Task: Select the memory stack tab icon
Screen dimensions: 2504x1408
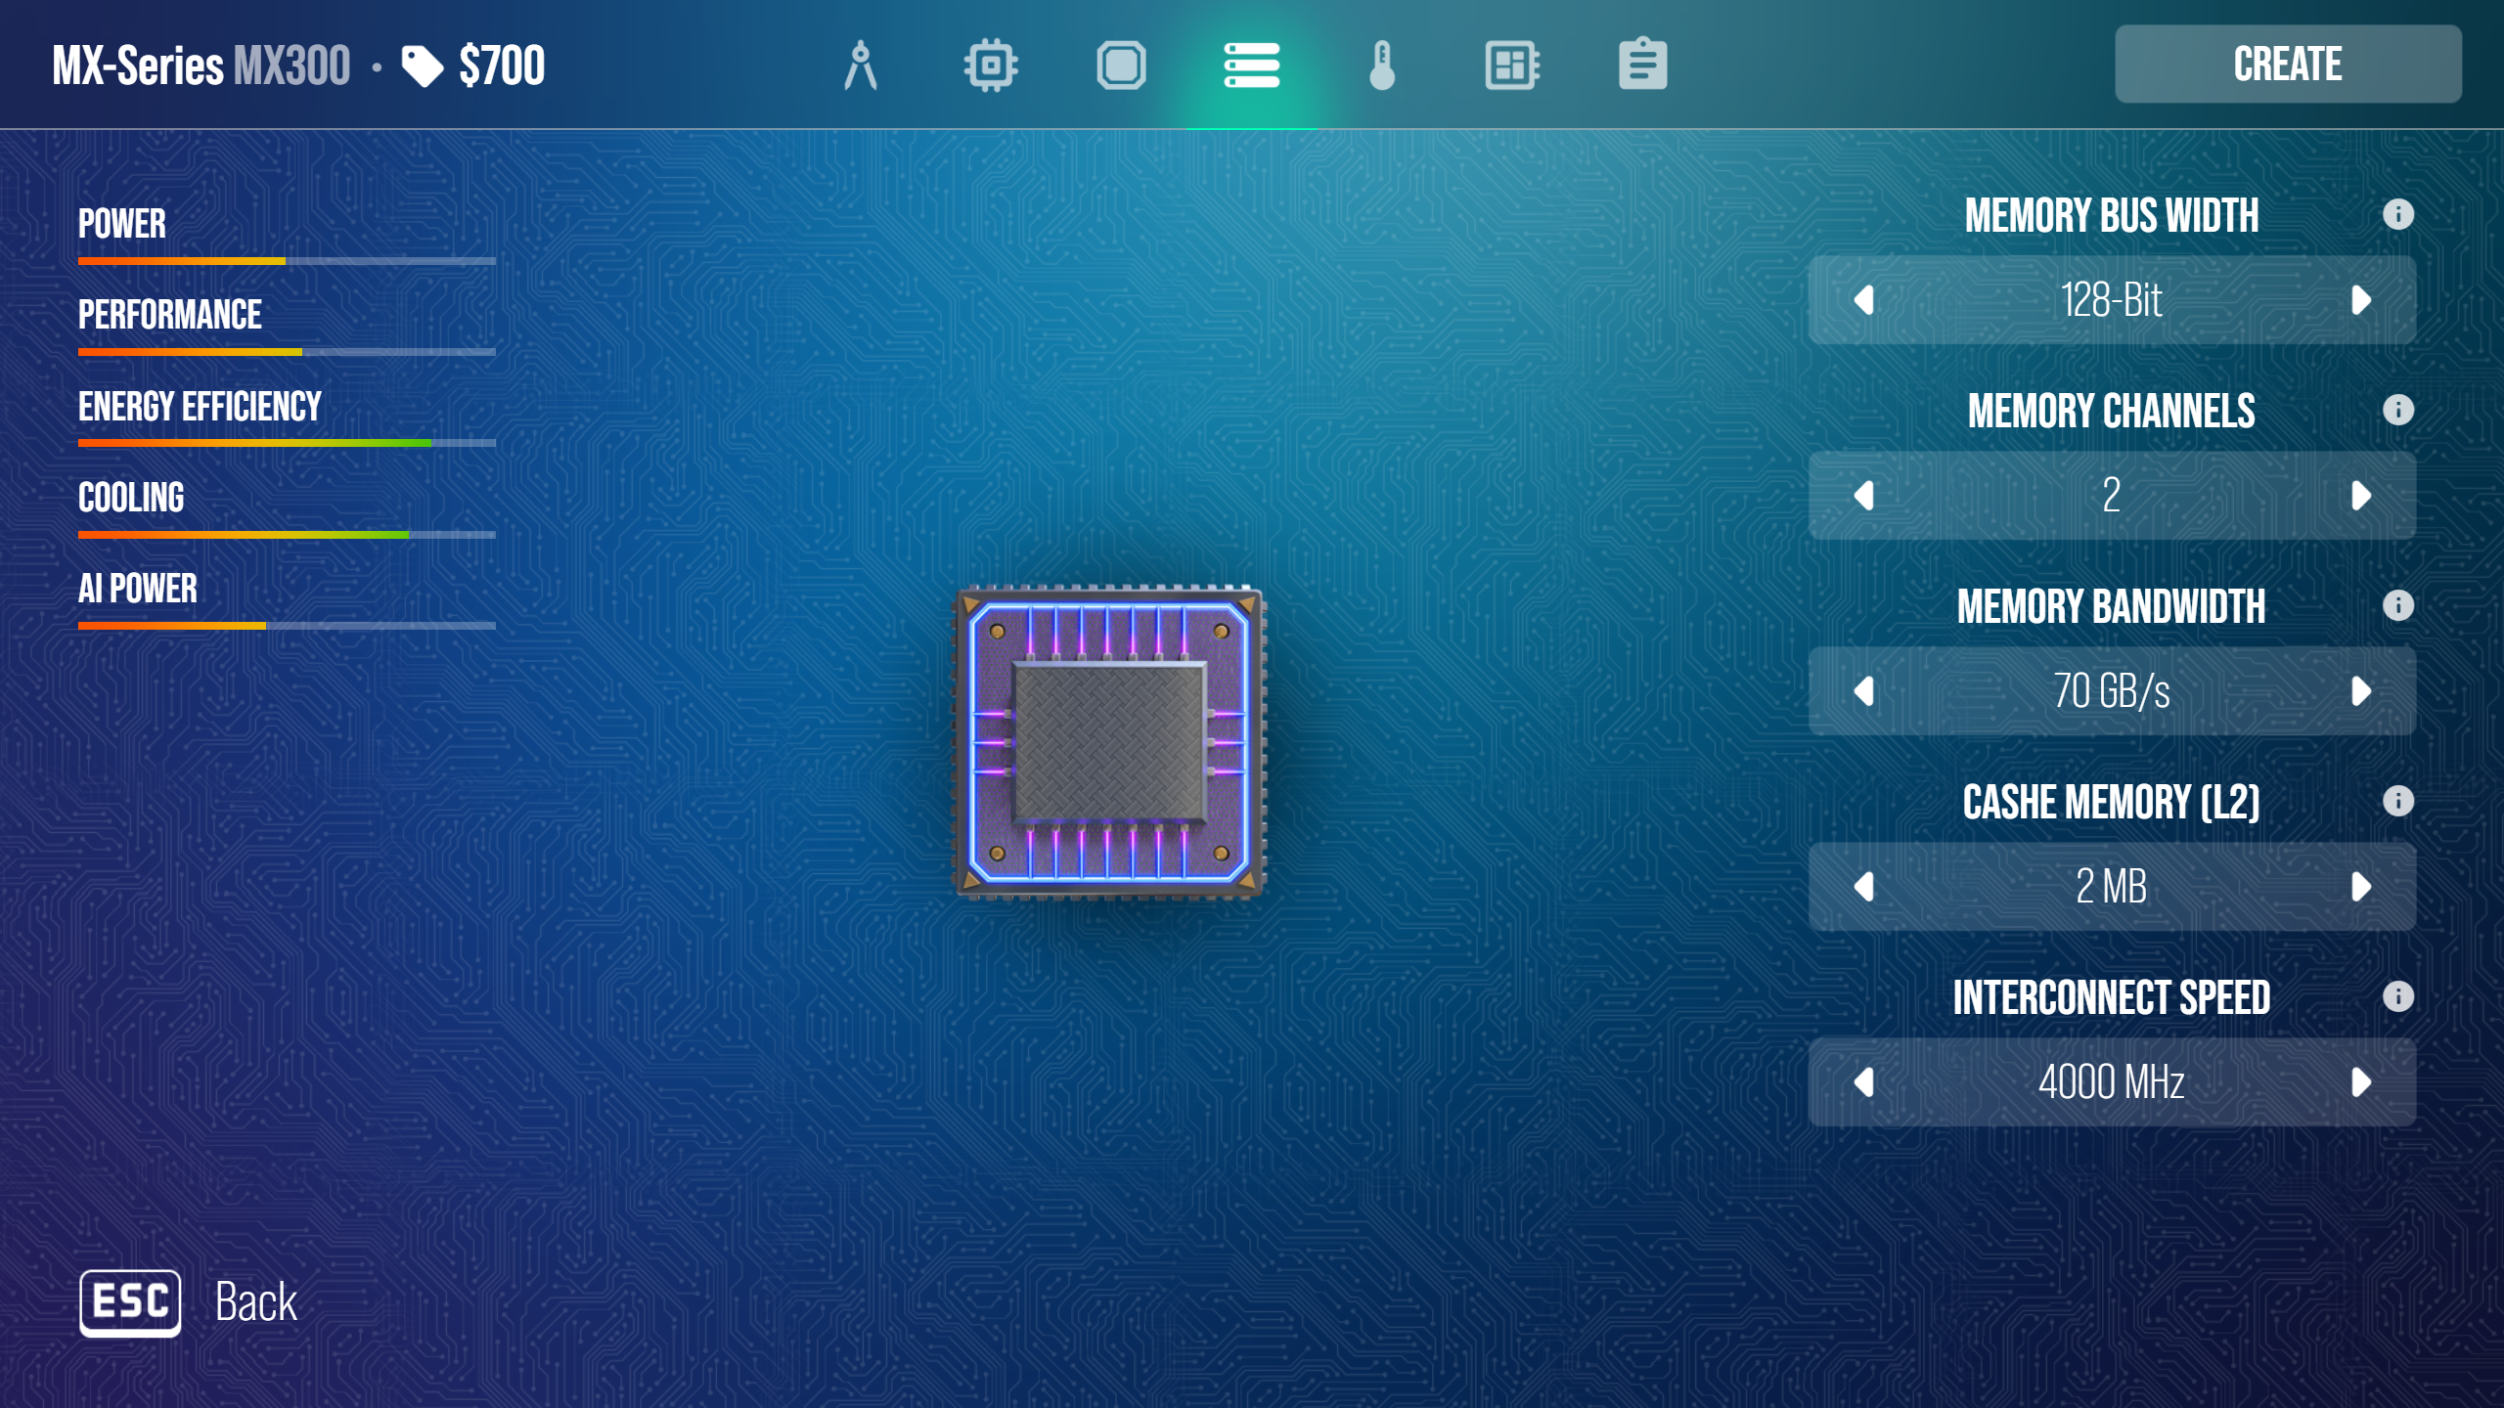Action: click(x=1251, y=66)
